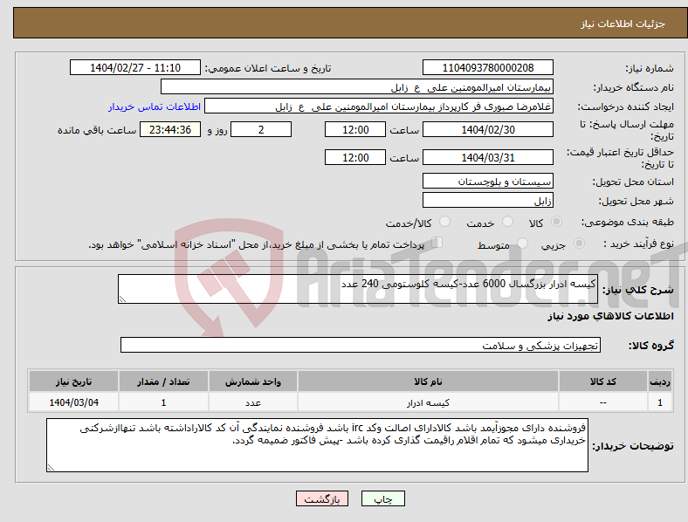Click the ردیف column header

660,381
